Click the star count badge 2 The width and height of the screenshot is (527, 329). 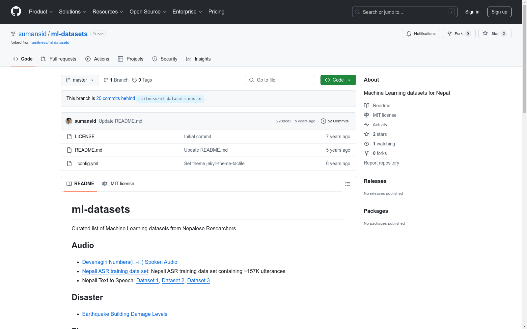click(x=504, y=34)
